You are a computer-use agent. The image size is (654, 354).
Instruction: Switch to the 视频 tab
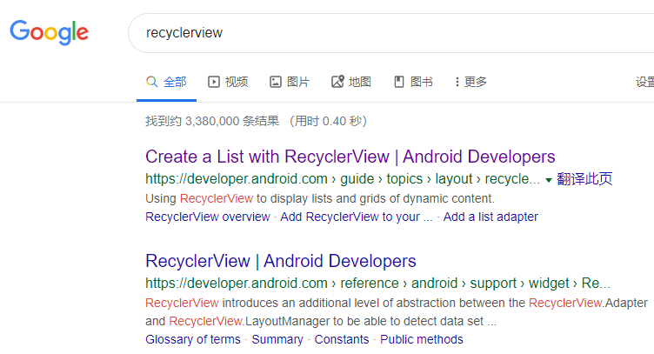228,82
